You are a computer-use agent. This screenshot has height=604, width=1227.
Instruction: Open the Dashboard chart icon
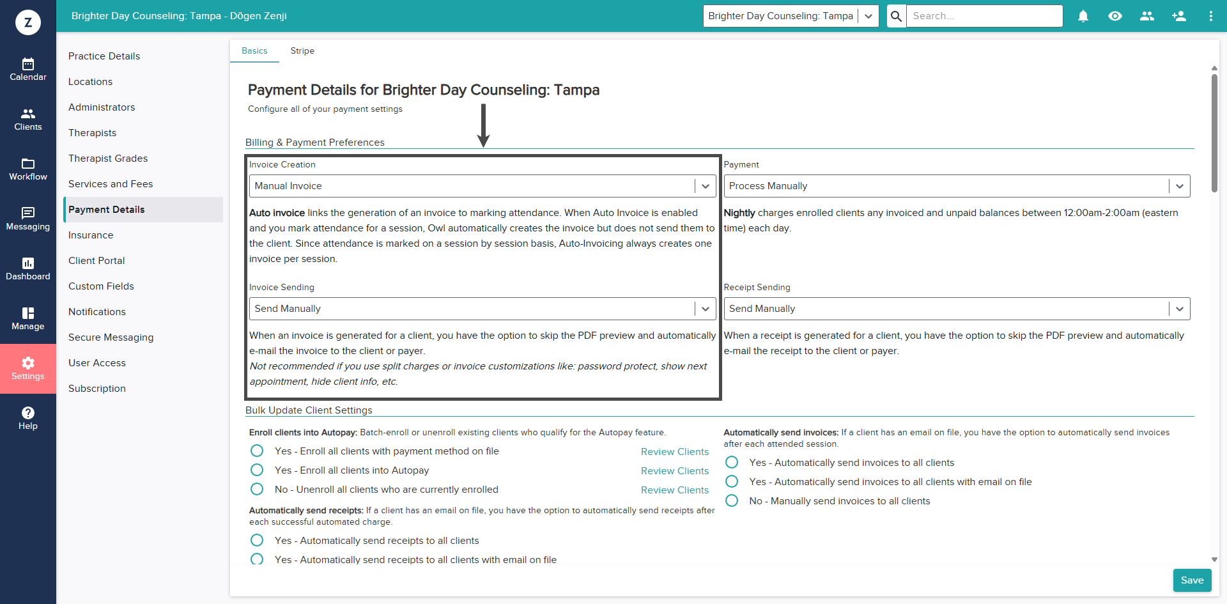pos(28,263)
